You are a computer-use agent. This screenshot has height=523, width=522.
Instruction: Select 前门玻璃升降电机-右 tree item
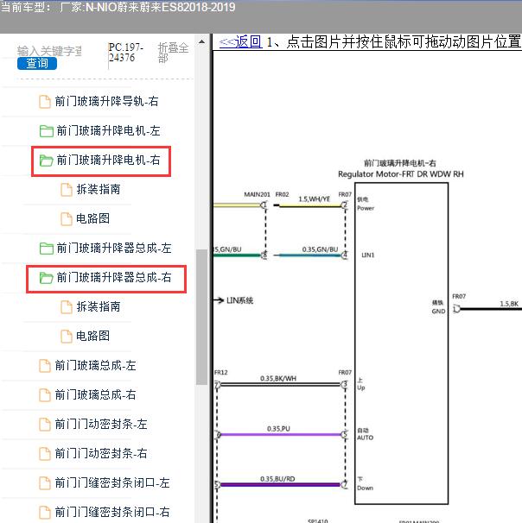(x=108, y=160)
